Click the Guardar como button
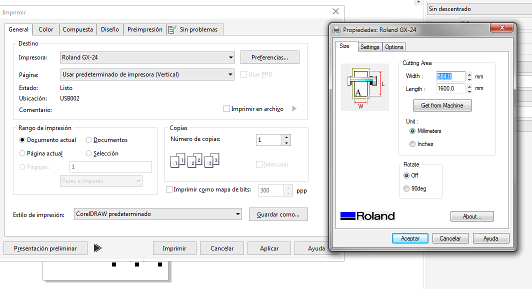 [x=278, y=214]
